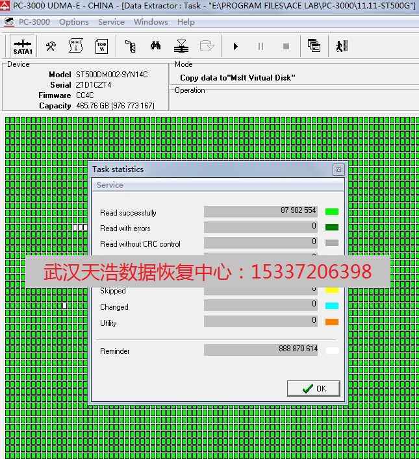Open the tree structure toolbar icon
419x459 pixels.
coord(131,47)
